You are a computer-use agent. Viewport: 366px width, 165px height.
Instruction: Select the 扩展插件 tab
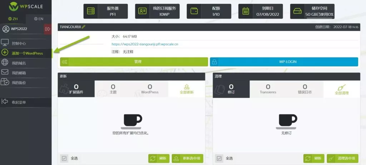(x=76, y=89)
